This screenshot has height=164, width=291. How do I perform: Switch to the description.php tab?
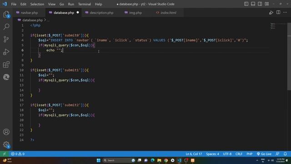[x=101, y=13]
